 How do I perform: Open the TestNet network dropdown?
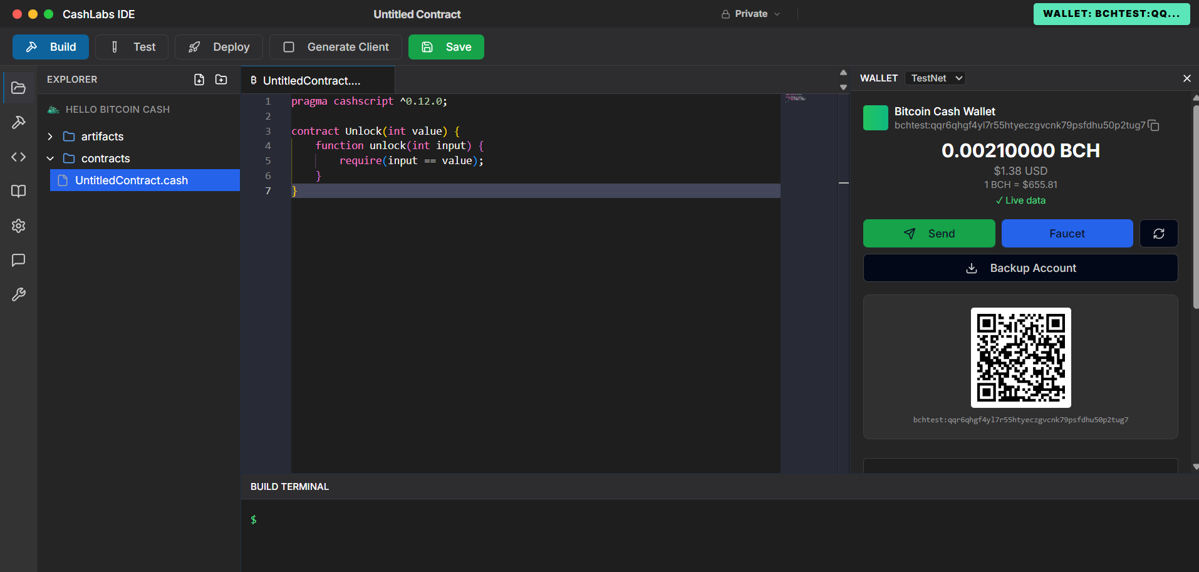pos(935,78)
